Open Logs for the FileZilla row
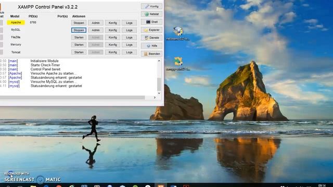This screenshot has width=333, height=187. 129,37
